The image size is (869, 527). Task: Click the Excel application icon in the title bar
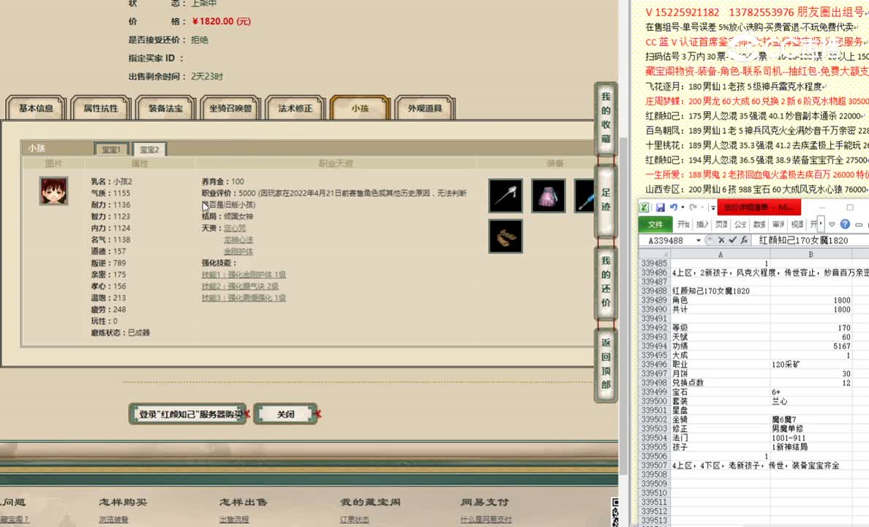click(x=644, y=206)
